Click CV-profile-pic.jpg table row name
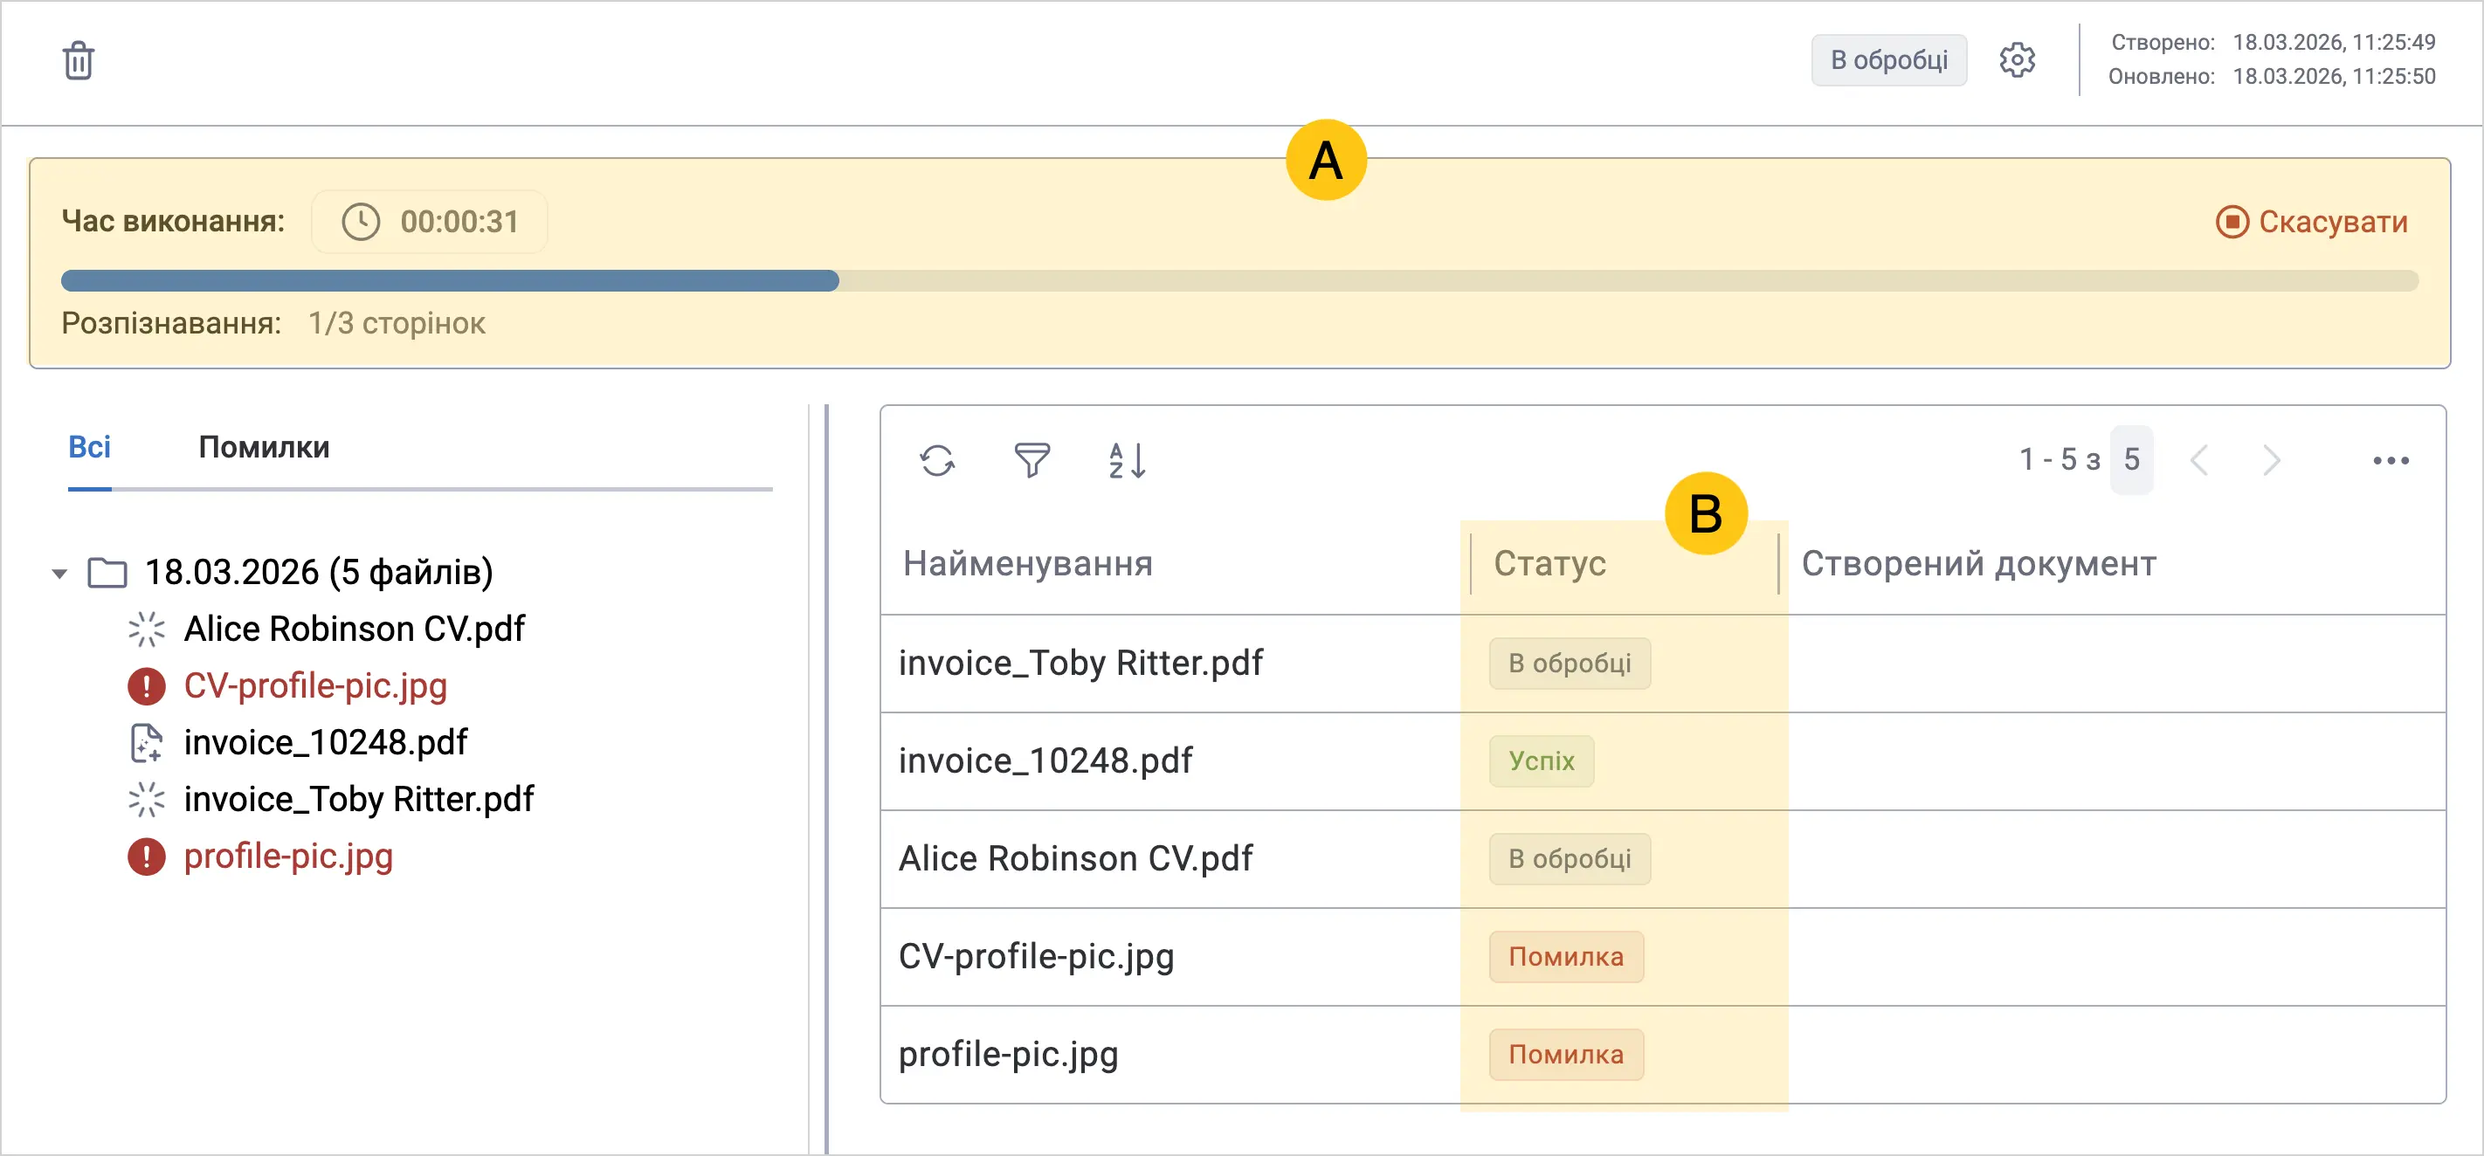The height and width of the screenshot is (1156, 2484). [1037, 956]
